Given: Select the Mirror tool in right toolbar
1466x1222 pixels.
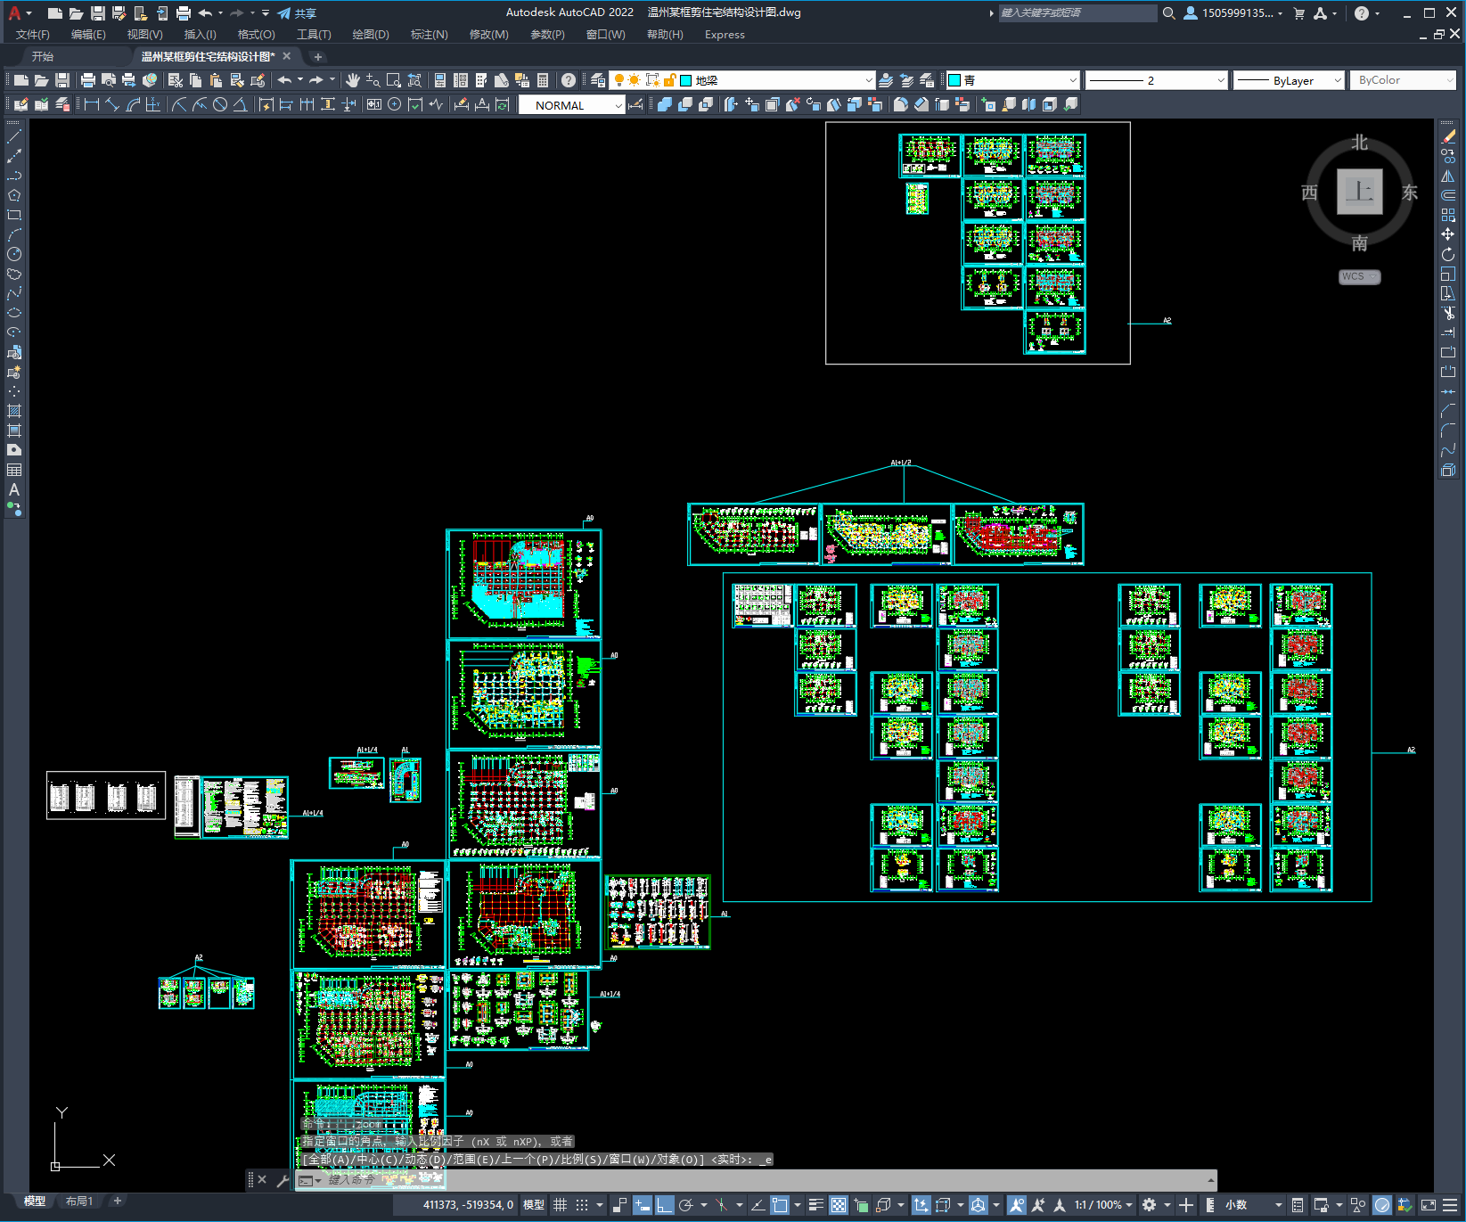Looking at the screenshot, I should coord(1448,176).
